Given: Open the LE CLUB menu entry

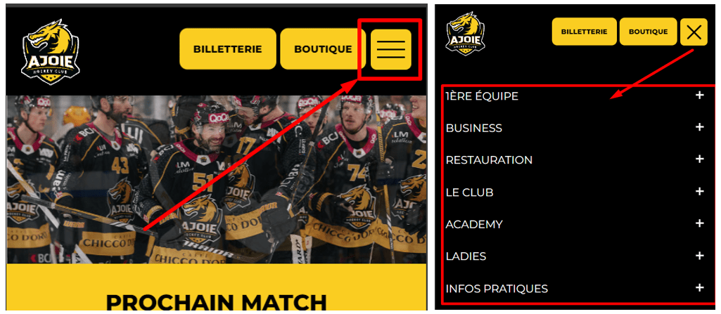Looking at the screenshot, I should click(469, 192).
